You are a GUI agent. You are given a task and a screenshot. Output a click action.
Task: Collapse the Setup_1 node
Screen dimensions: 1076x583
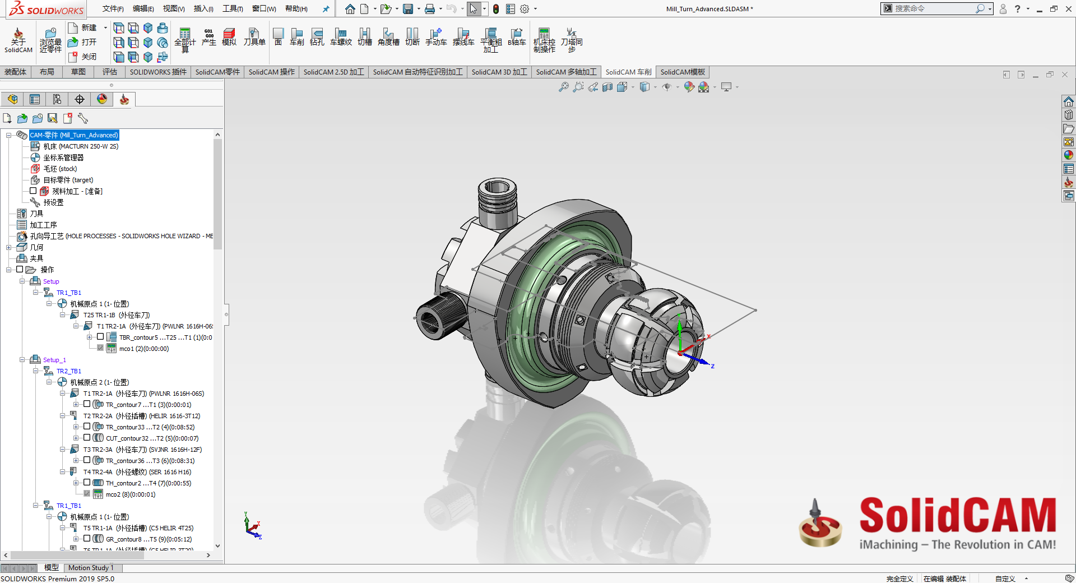point(22,359)
